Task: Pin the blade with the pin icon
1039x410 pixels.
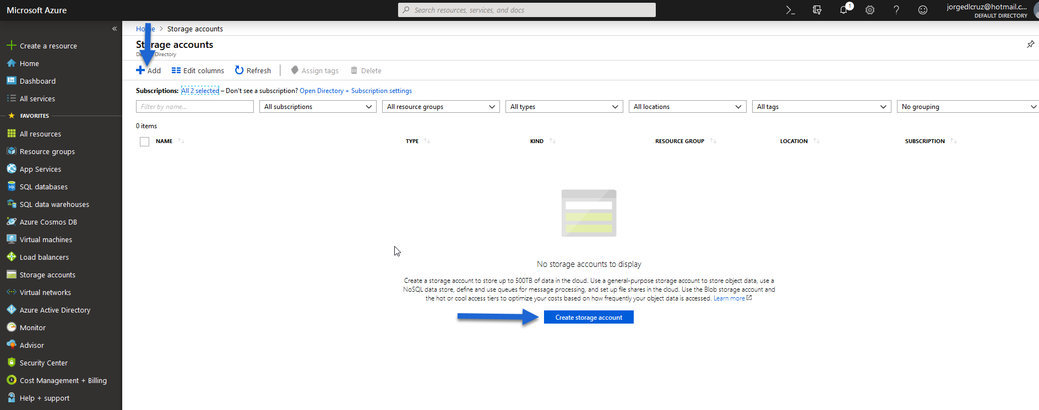Action: click(x=1030, y=45)
